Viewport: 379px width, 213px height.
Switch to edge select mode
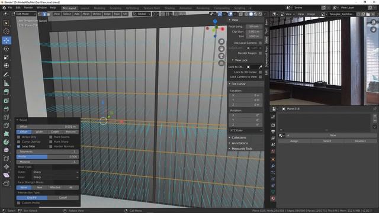point(44,14)
